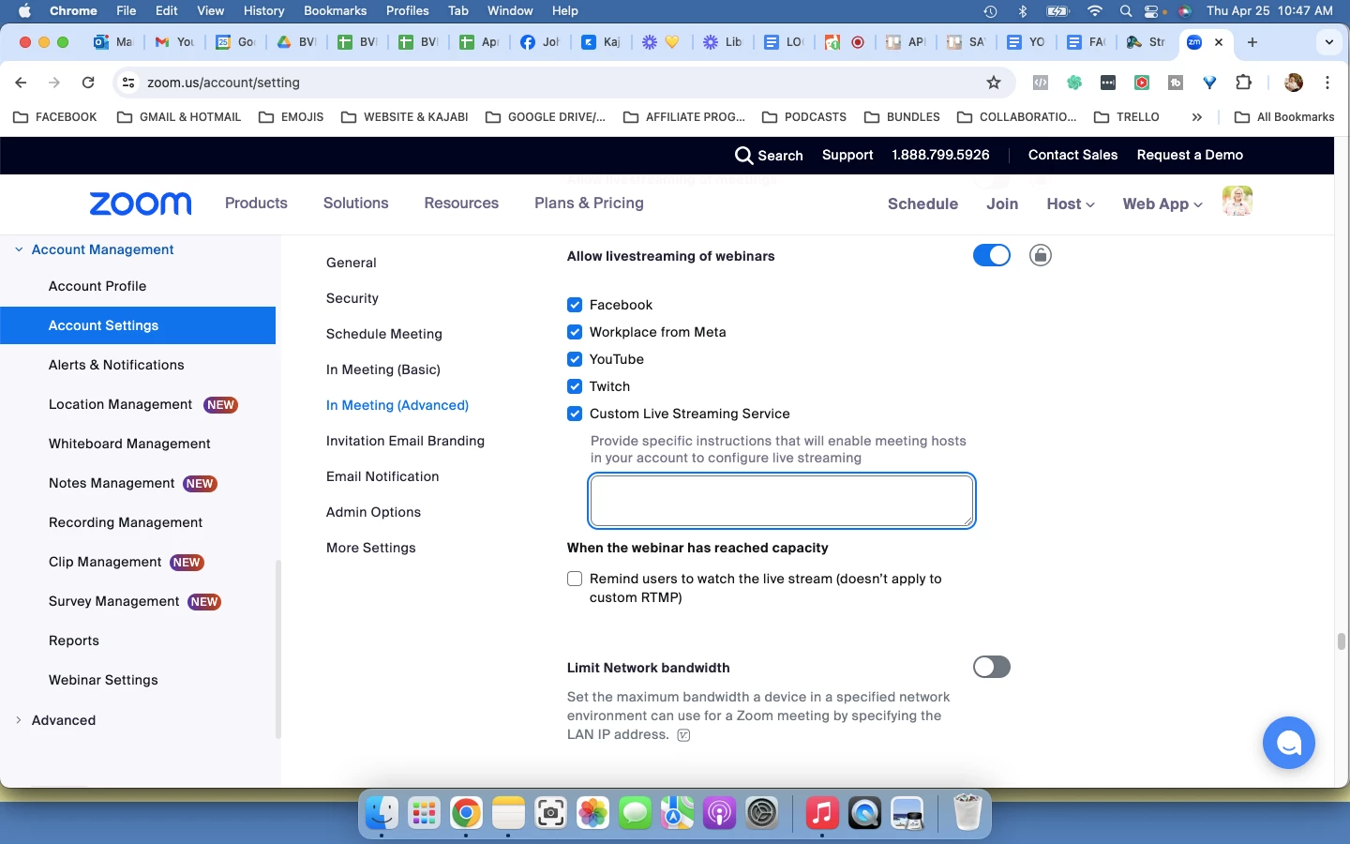The width and height of the screenshot is (1350, 844).
Task: Click Plans & Pricing link
Action: tap(589, 203)
